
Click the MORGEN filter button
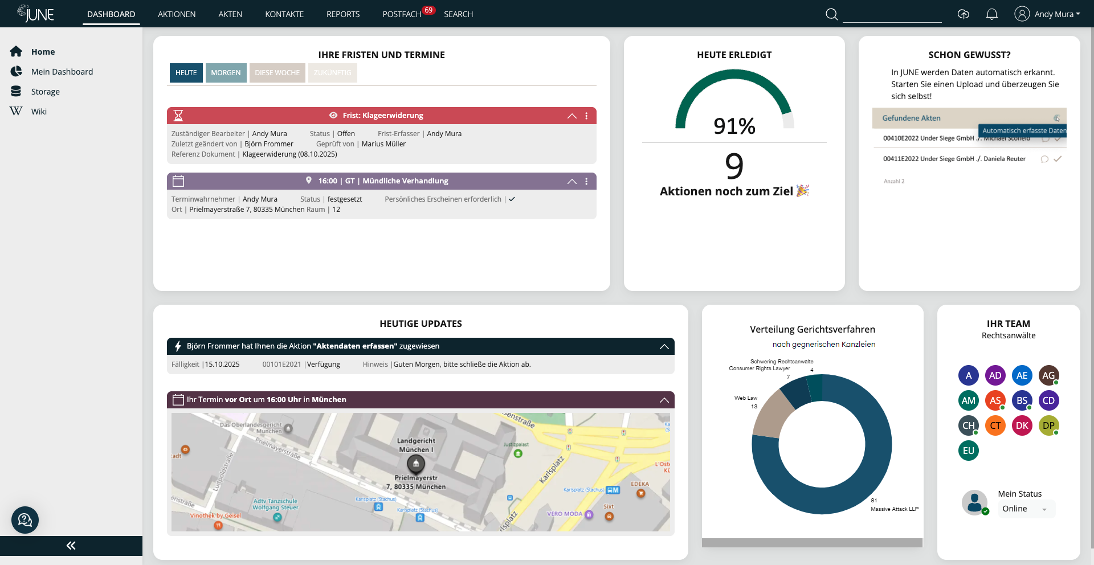tap(226, 73)
